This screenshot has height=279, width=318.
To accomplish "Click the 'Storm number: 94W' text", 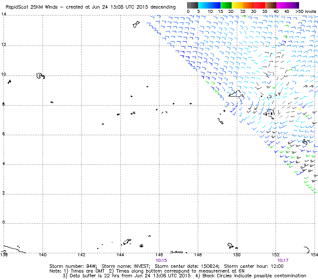I will [x=73, y=266].
